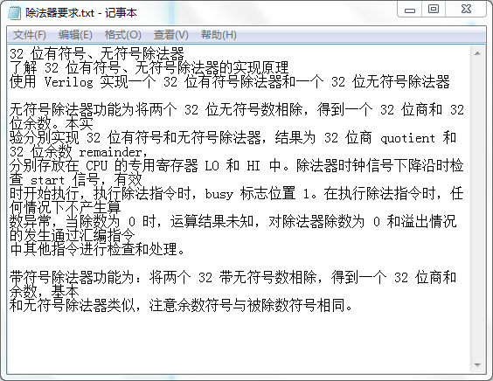Click the word 'quotient' in the text
Viewport: 493px width, 381px height.
(407, 138)
